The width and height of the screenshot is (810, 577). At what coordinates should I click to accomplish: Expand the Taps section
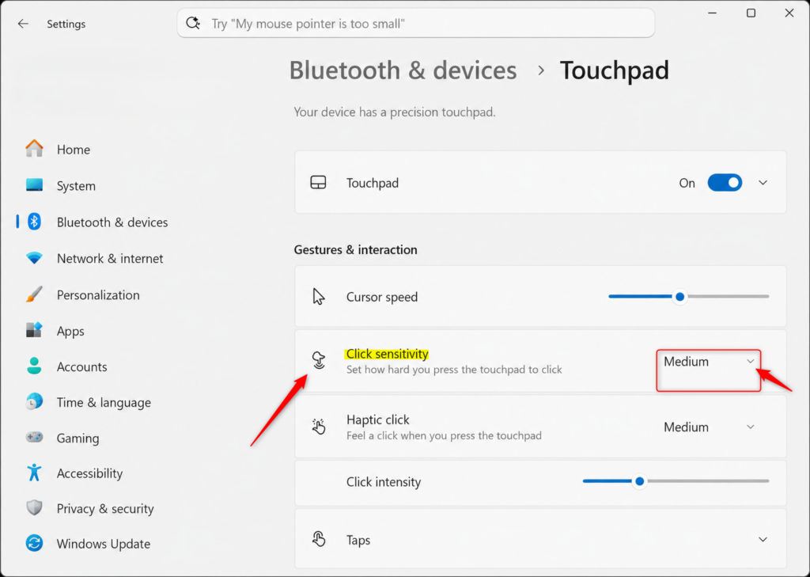tap(763, 540)
